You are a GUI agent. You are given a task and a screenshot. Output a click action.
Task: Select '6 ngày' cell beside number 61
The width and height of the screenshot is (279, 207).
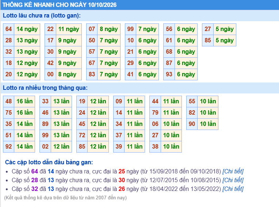coord(186,41)
